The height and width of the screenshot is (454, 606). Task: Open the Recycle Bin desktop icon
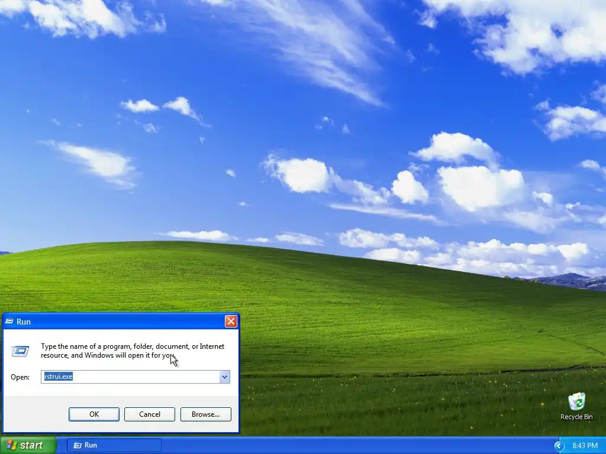click(576, 406)
